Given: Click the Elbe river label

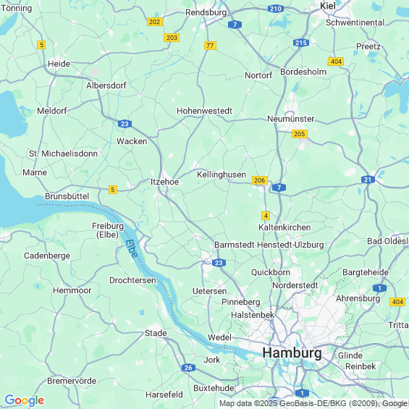Looking at the screenshot, I should (132, 248).
